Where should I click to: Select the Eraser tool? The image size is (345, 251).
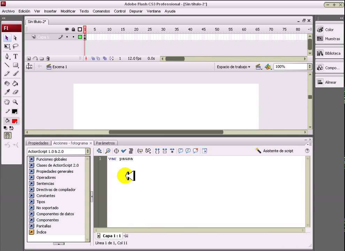[x=15, y=92]
